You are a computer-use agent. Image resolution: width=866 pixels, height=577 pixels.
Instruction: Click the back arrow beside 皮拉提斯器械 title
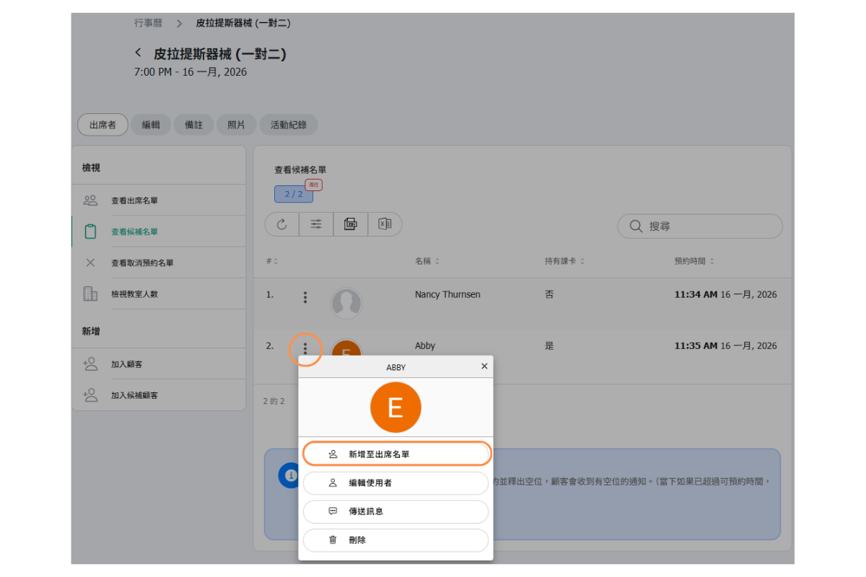click(139, 53)
